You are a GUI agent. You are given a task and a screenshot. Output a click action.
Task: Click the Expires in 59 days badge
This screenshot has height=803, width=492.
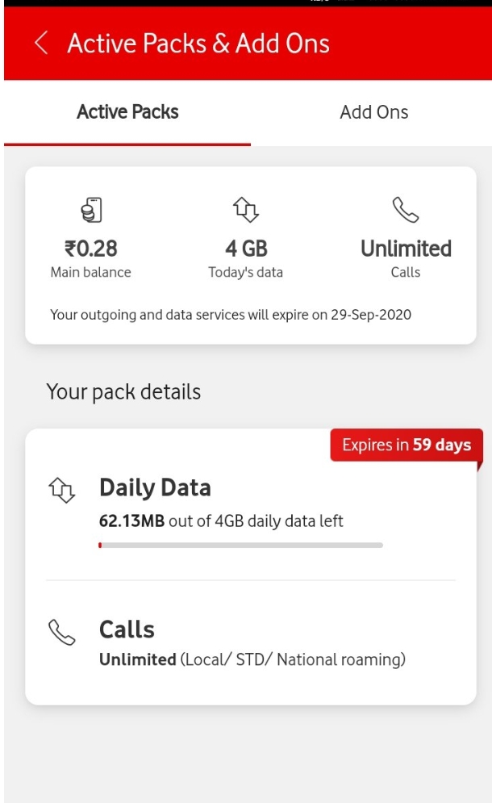[407, 445]
